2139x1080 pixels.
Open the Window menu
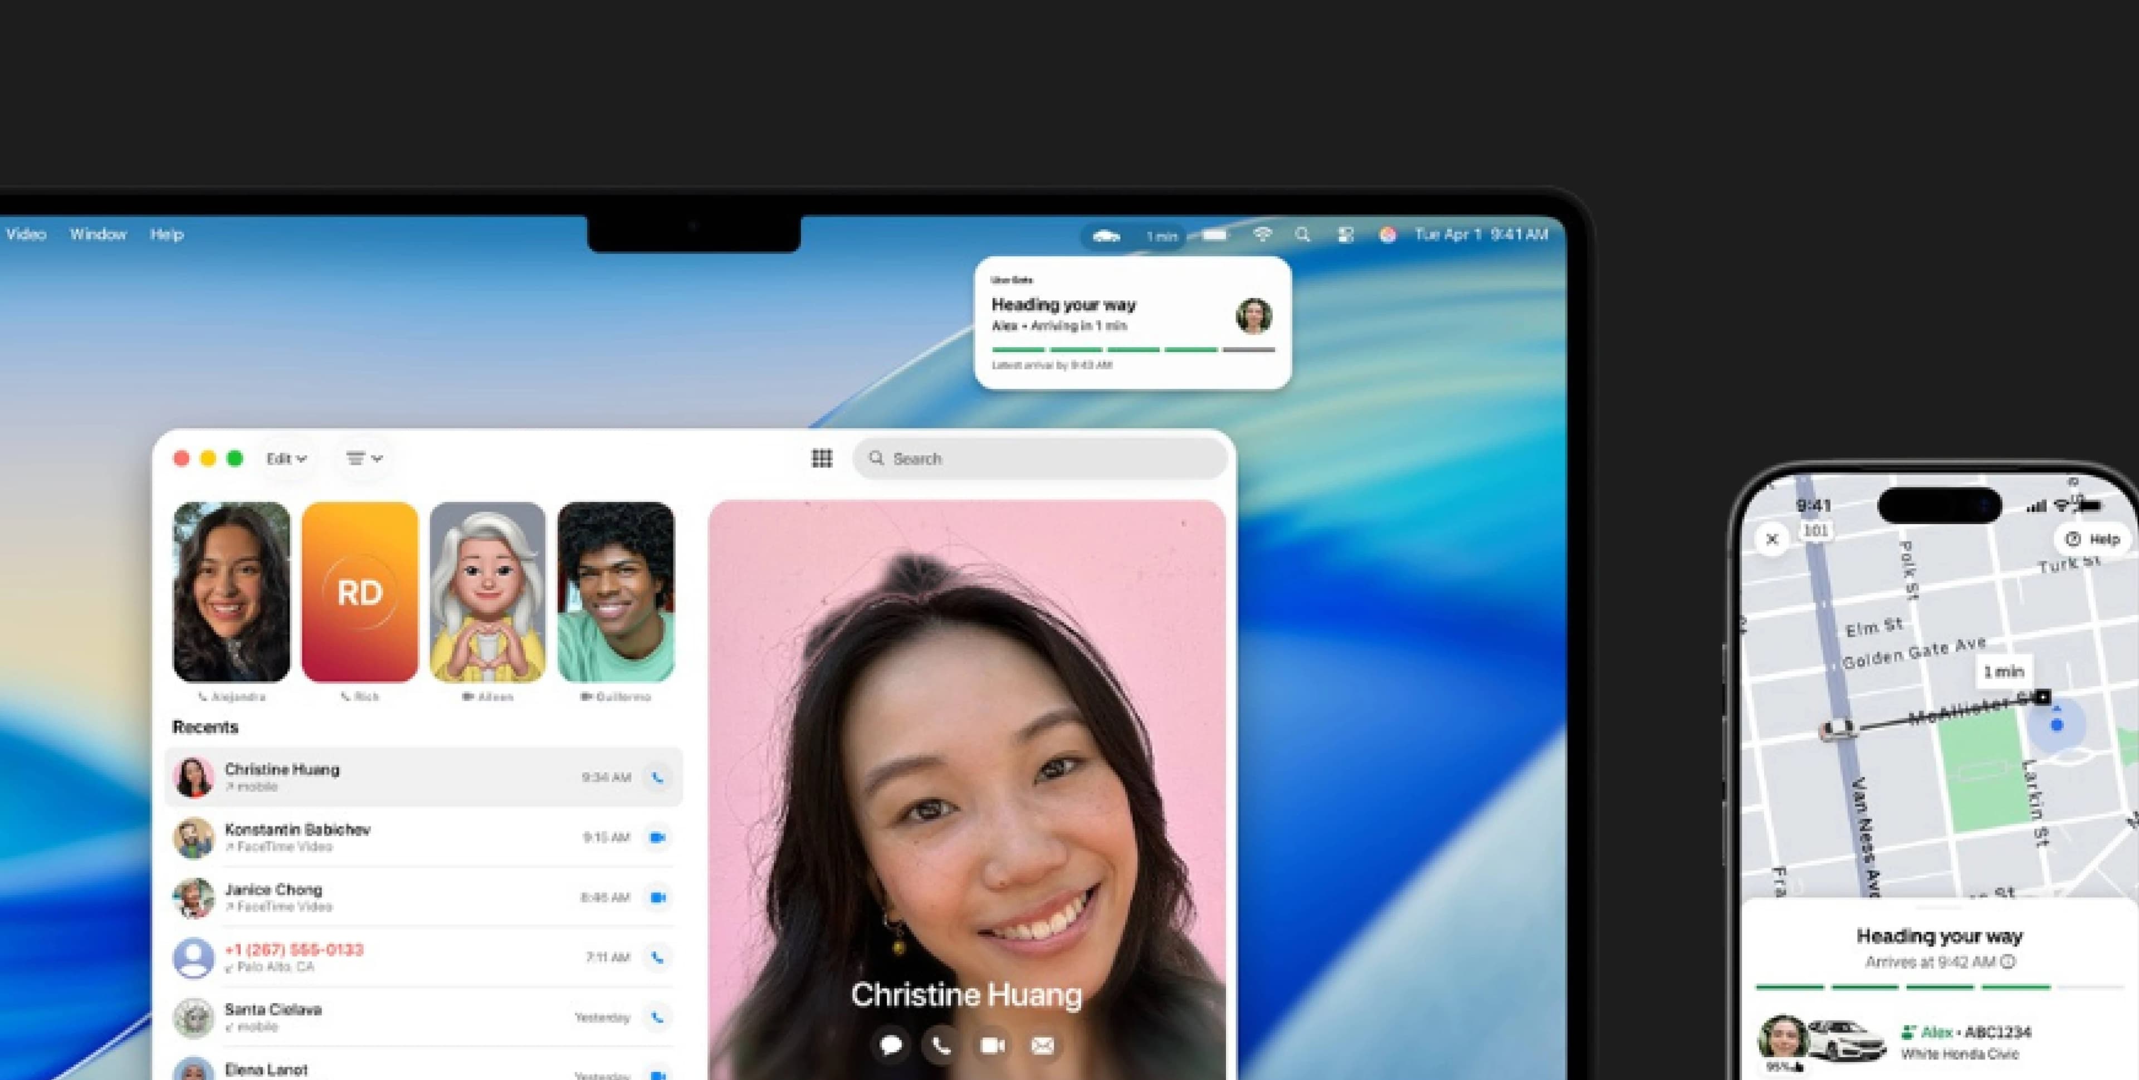[98, 235]
